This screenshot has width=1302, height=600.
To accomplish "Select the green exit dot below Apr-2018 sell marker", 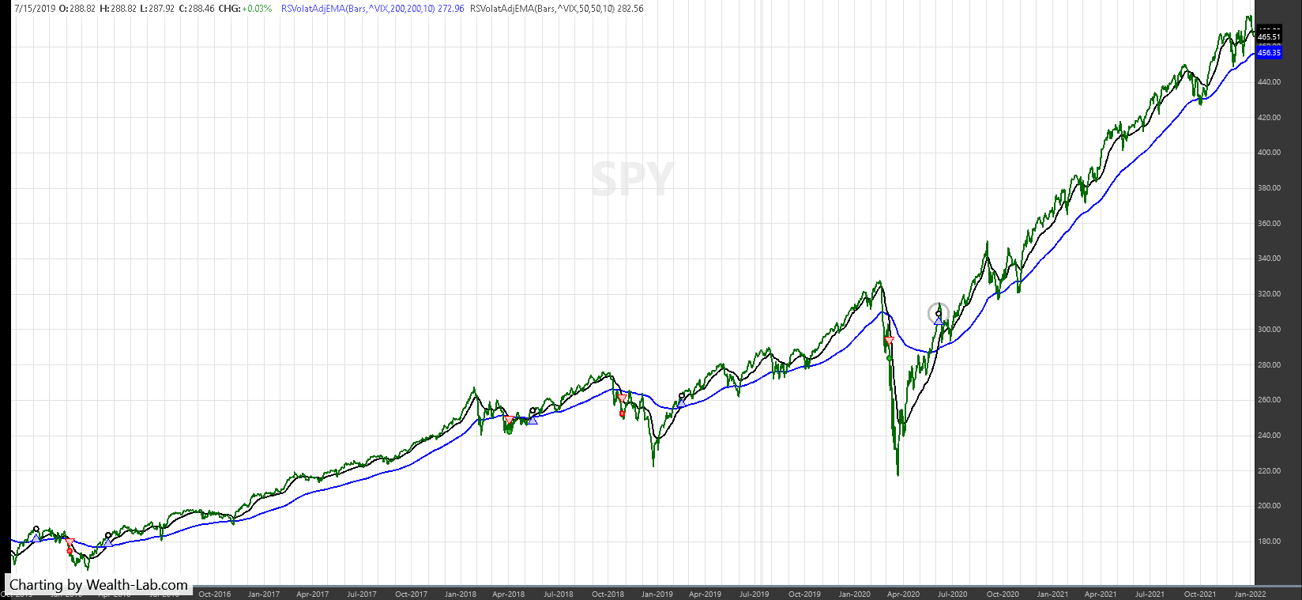I will point(510,431).
